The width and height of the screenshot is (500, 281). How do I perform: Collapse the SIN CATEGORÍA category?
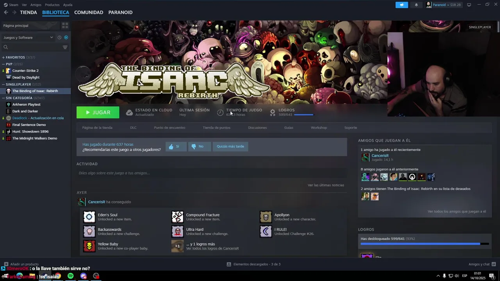[4, 98]
